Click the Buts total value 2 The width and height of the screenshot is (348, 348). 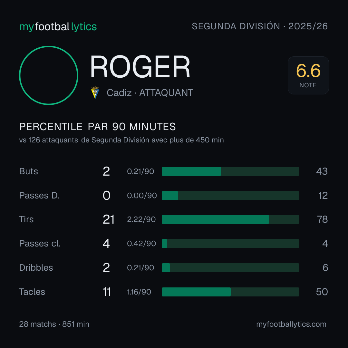tap(106, 171)
